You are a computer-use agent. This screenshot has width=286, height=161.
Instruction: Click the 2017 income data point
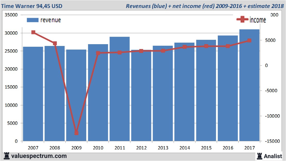249,41
